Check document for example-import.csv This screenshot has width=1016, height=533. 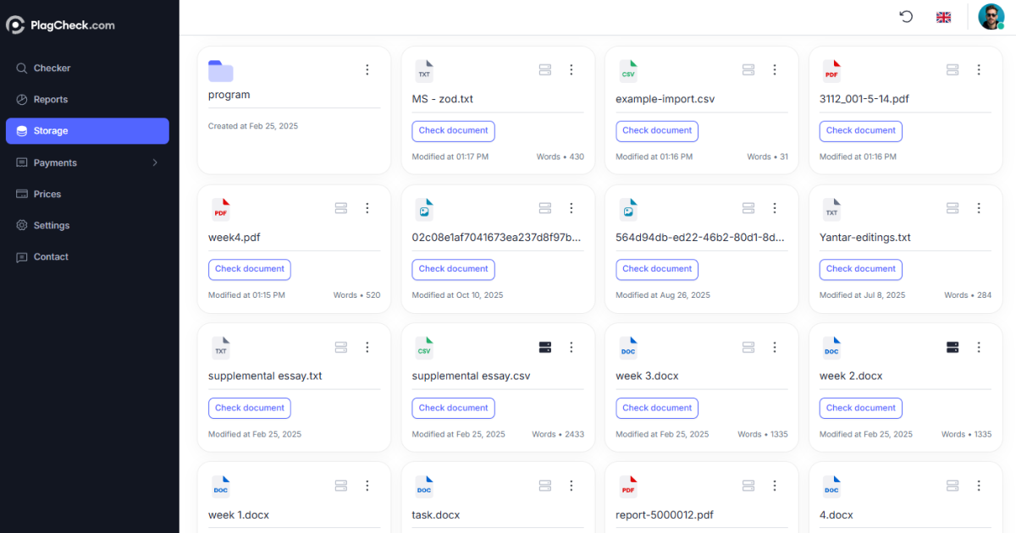coord(657,131)
